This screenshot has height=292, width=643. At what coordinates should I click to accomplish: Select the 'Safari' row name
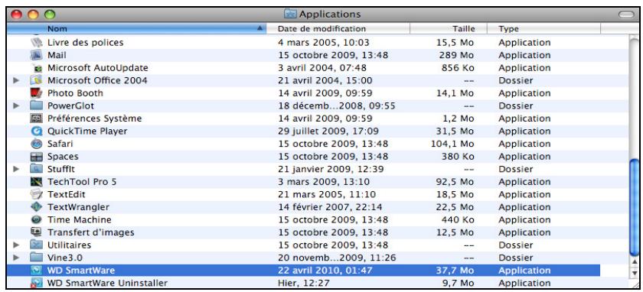point(60,144)
